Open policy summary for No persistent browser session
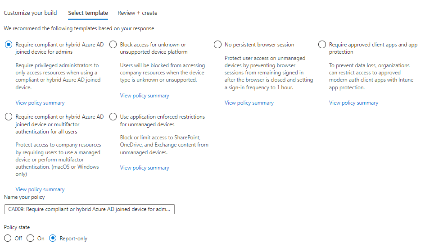This screenshot has height=248, width=425. click(249, 103)
